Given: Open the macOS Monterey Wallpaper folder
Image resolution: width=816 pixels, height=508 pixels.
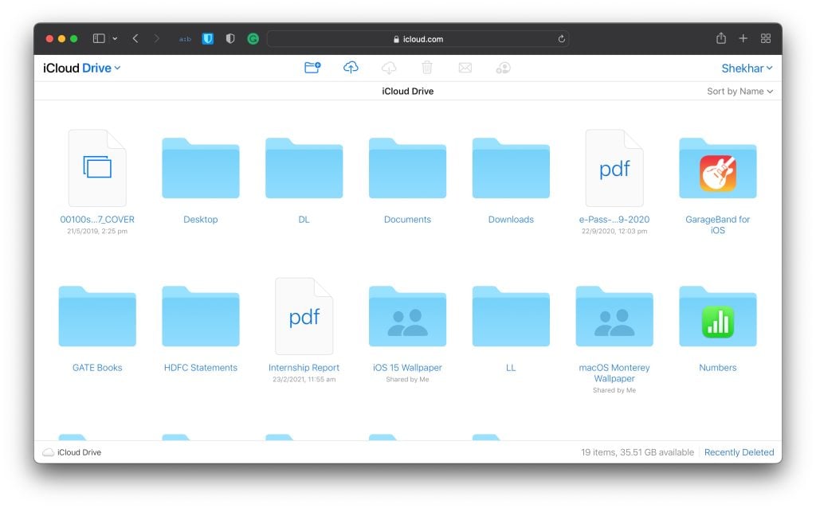Looking at the screenshot, I should tap(614, 317).
